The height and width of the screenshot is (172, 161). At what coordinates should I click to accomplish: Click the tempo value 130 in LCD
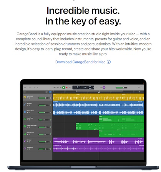(85, 88)
